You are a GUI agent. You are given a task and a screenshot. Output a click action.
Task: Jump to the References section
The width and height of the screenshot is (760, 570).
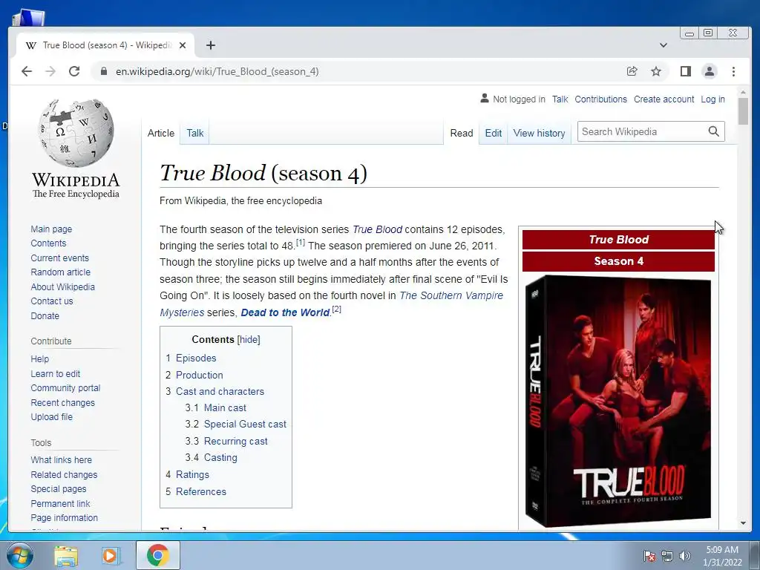coord(200,491)
